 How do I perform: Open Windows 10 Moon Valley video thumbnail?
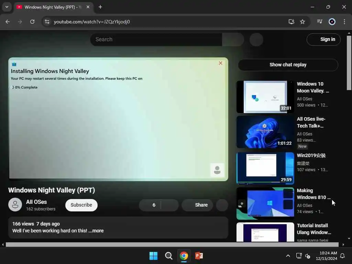pos(265,97)
